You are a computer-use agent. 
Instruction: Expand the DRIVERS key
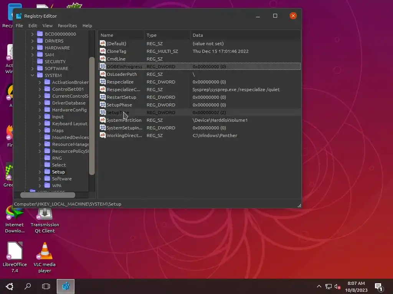coord(32,41)
